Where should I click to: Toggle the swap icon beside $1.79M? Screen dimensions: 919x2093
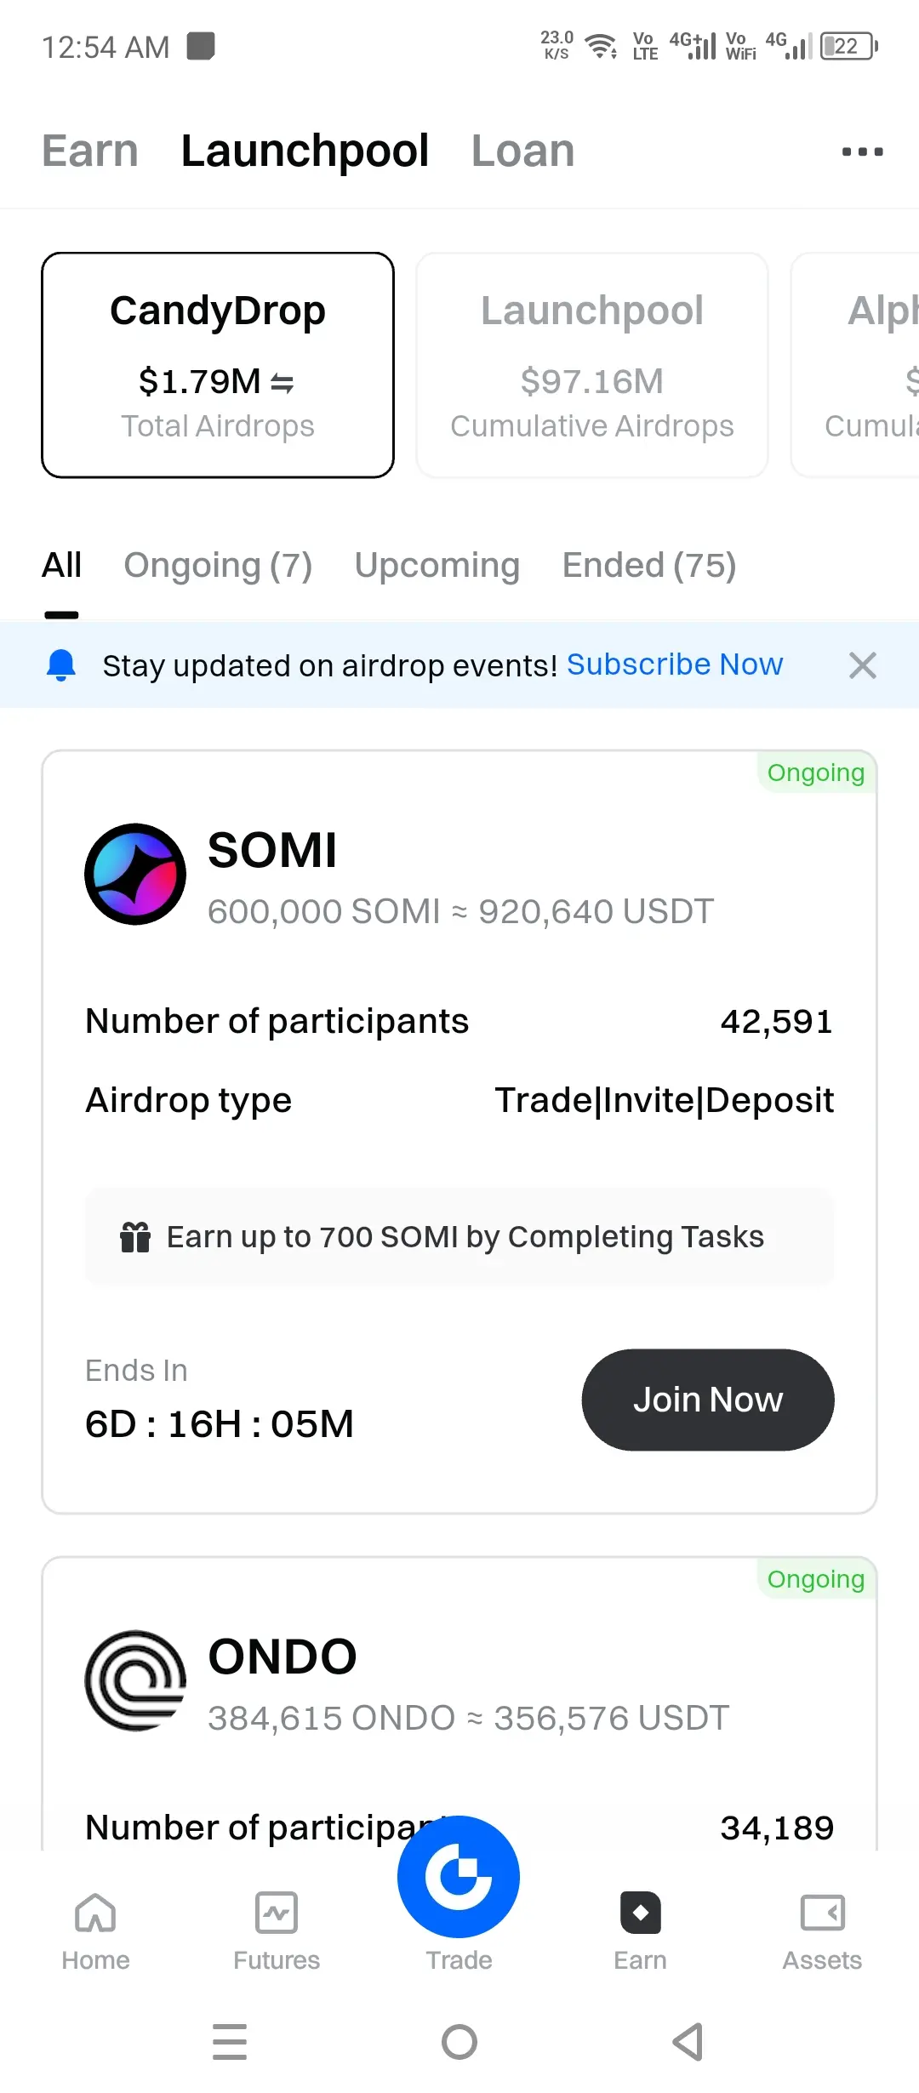pos(283,384)
